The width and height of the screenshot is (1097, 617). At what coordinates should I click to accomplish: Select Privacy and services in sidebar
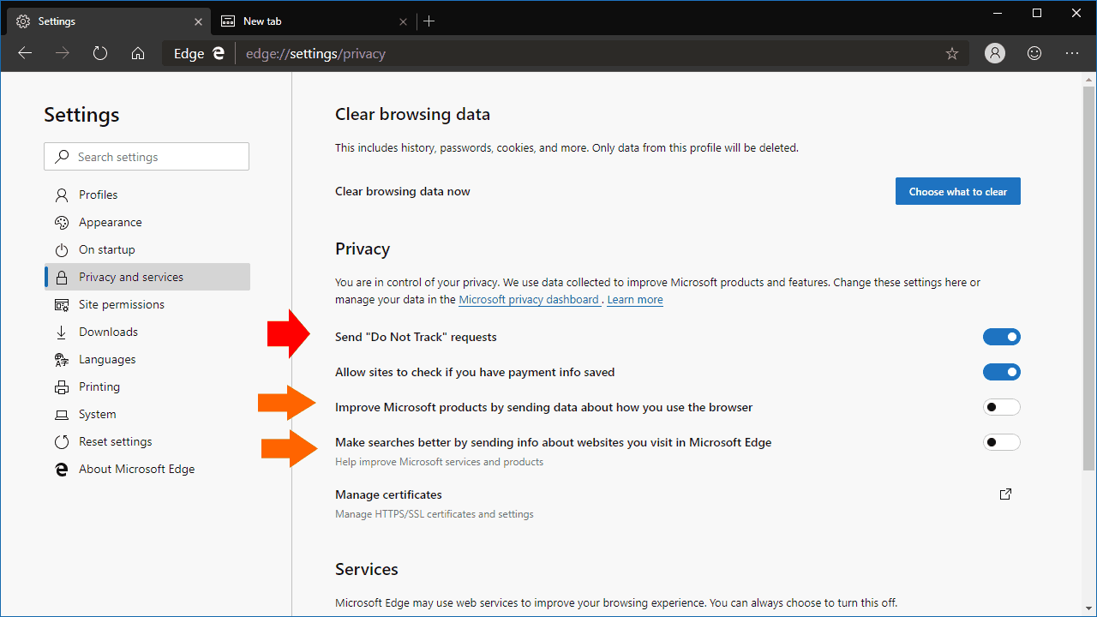point(147,277)
